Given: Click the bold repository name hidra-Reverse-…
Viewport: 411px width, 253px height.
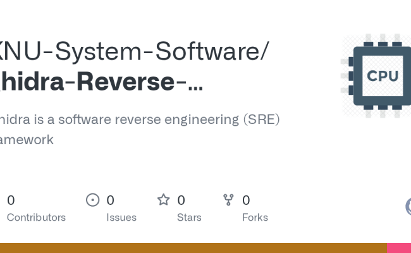Looking at the screenshot, I should 101,82.
